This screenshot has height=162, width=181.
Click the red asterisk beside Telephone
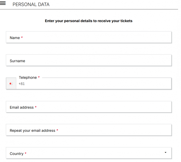point(39,77)
